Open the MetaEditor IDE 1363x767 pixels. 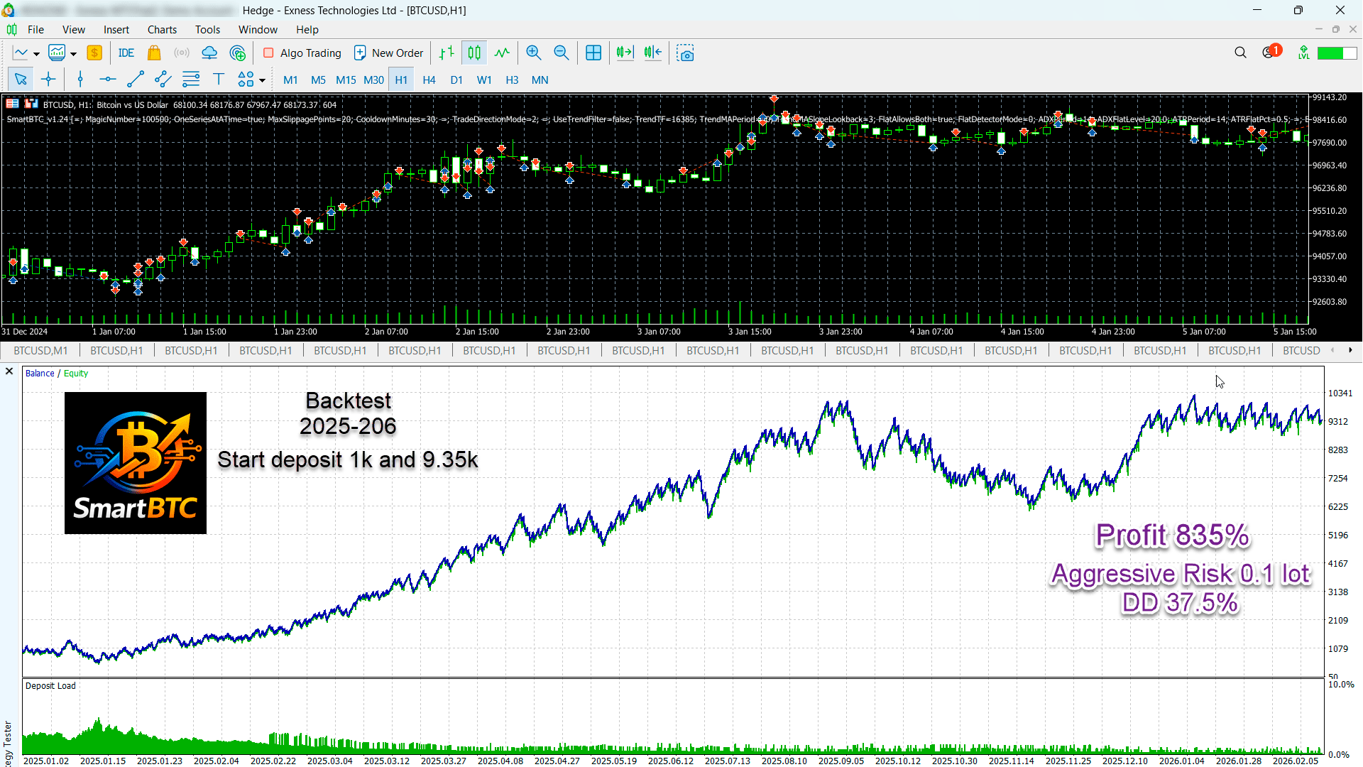(x=126, y=53)
